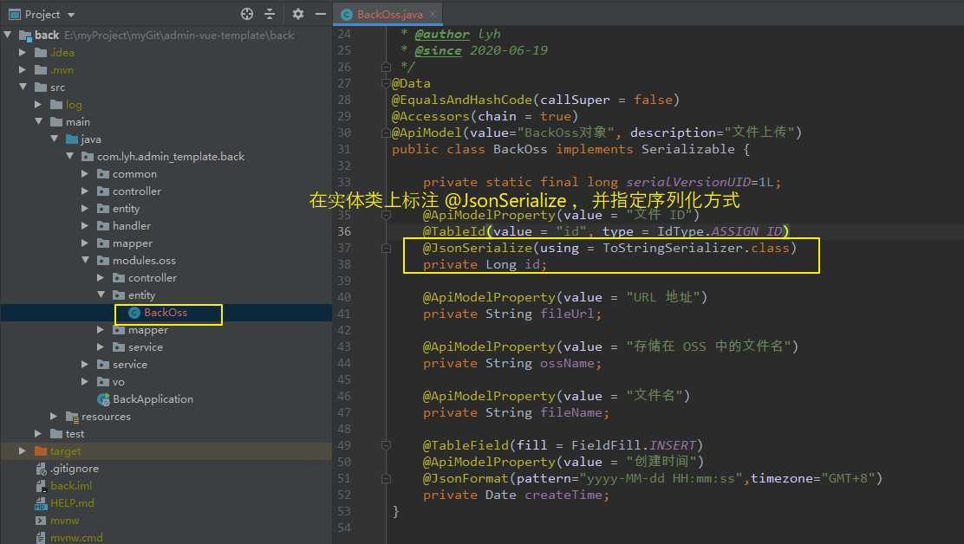Image resolution: width=964 pixels, height=544 pixels.
Task: Click the orange target folder icon
Action: pos(41,450)
